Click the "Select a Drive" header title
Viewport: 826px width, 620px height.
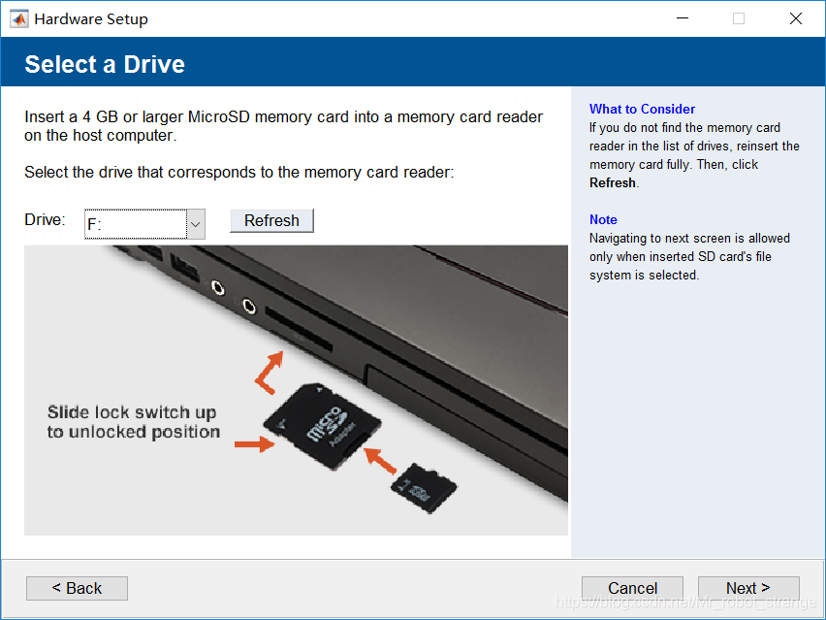105,64
